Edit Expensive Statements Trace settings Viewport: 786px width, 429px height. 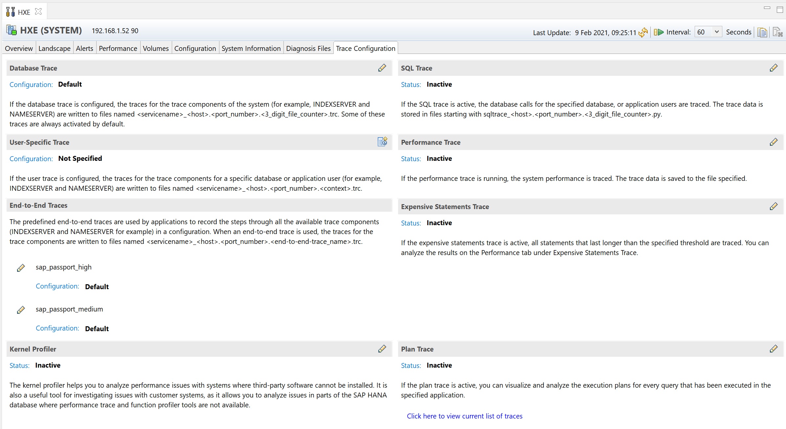coord(774,206)
